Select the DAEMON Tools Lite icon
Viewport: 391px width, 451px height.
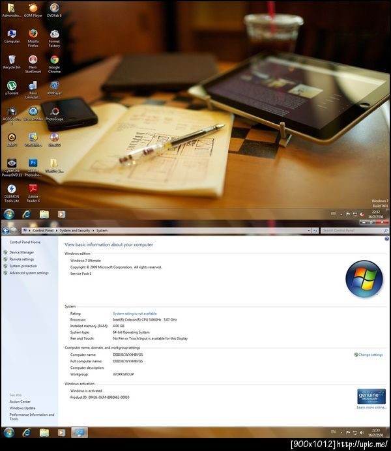click(x=12, y=194)
